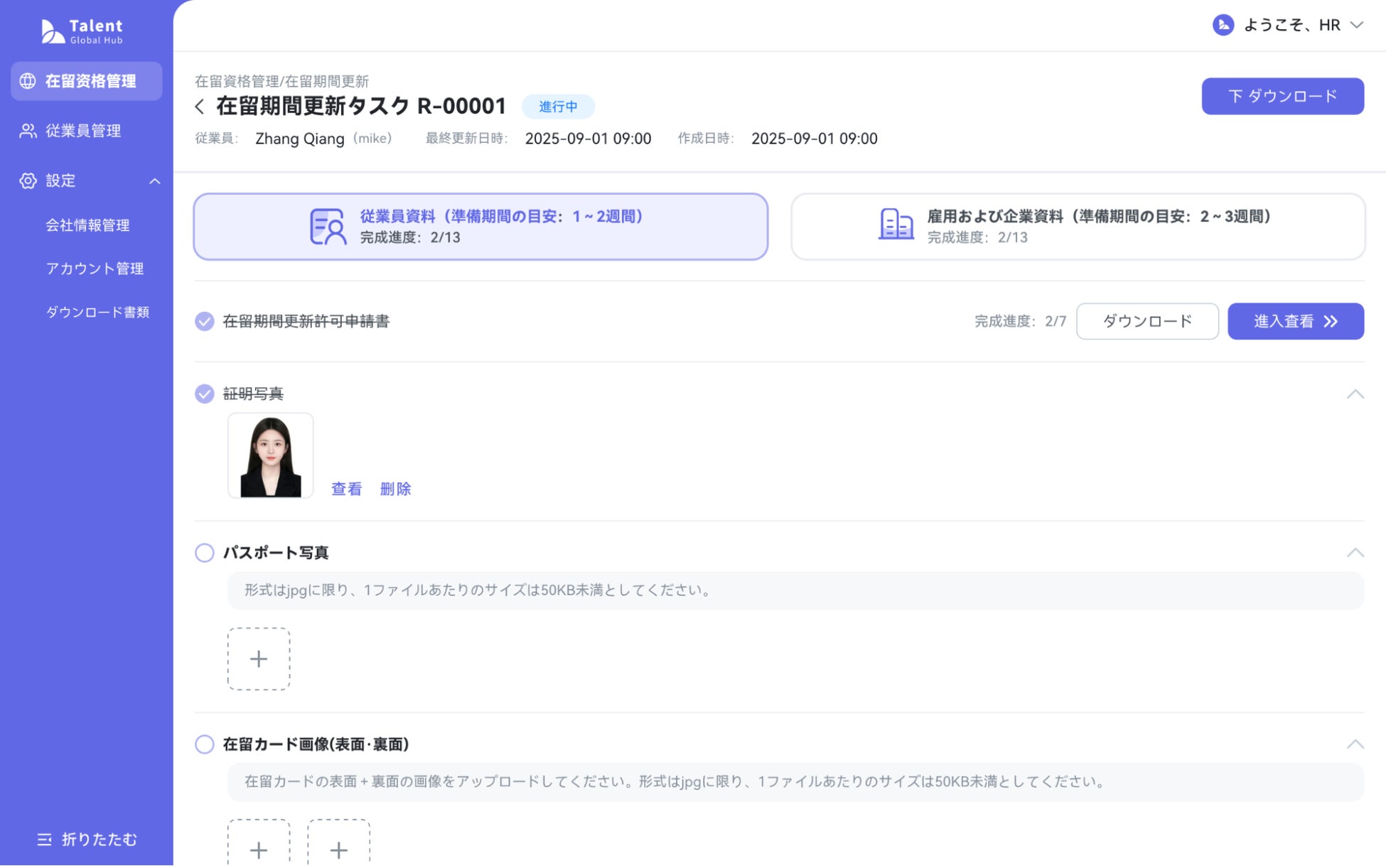
Task: Open ダウンロード書類 in the sidebar
Action: coord(97,313)
